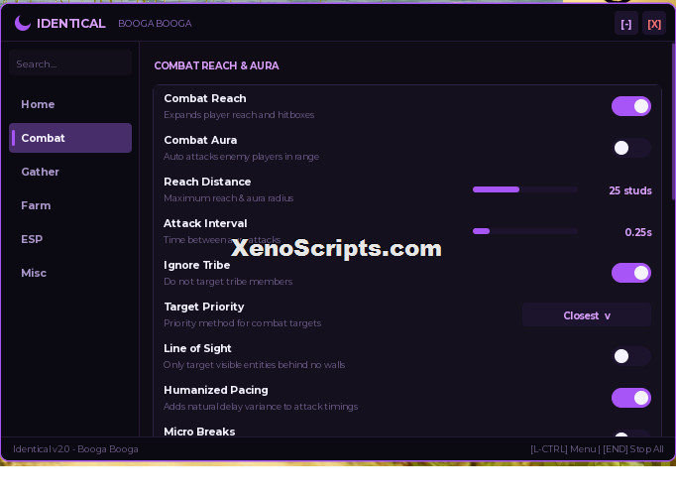This screenshot has width=676, height=496.
Task: Open the ESP tab
Action: coord(70,239)
